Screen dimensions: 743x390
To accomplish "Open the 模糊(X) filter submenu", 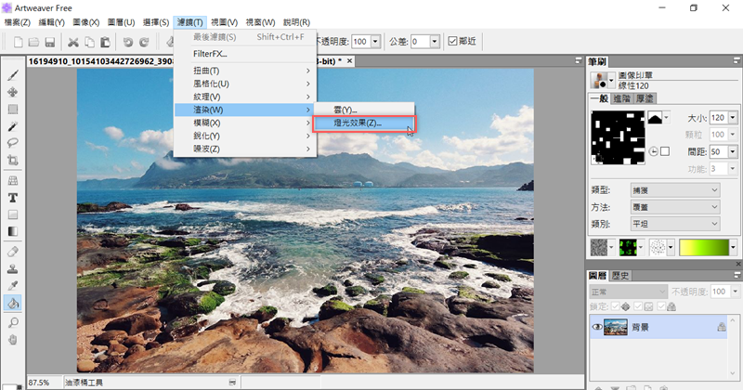I will click(x=245, y=123).
